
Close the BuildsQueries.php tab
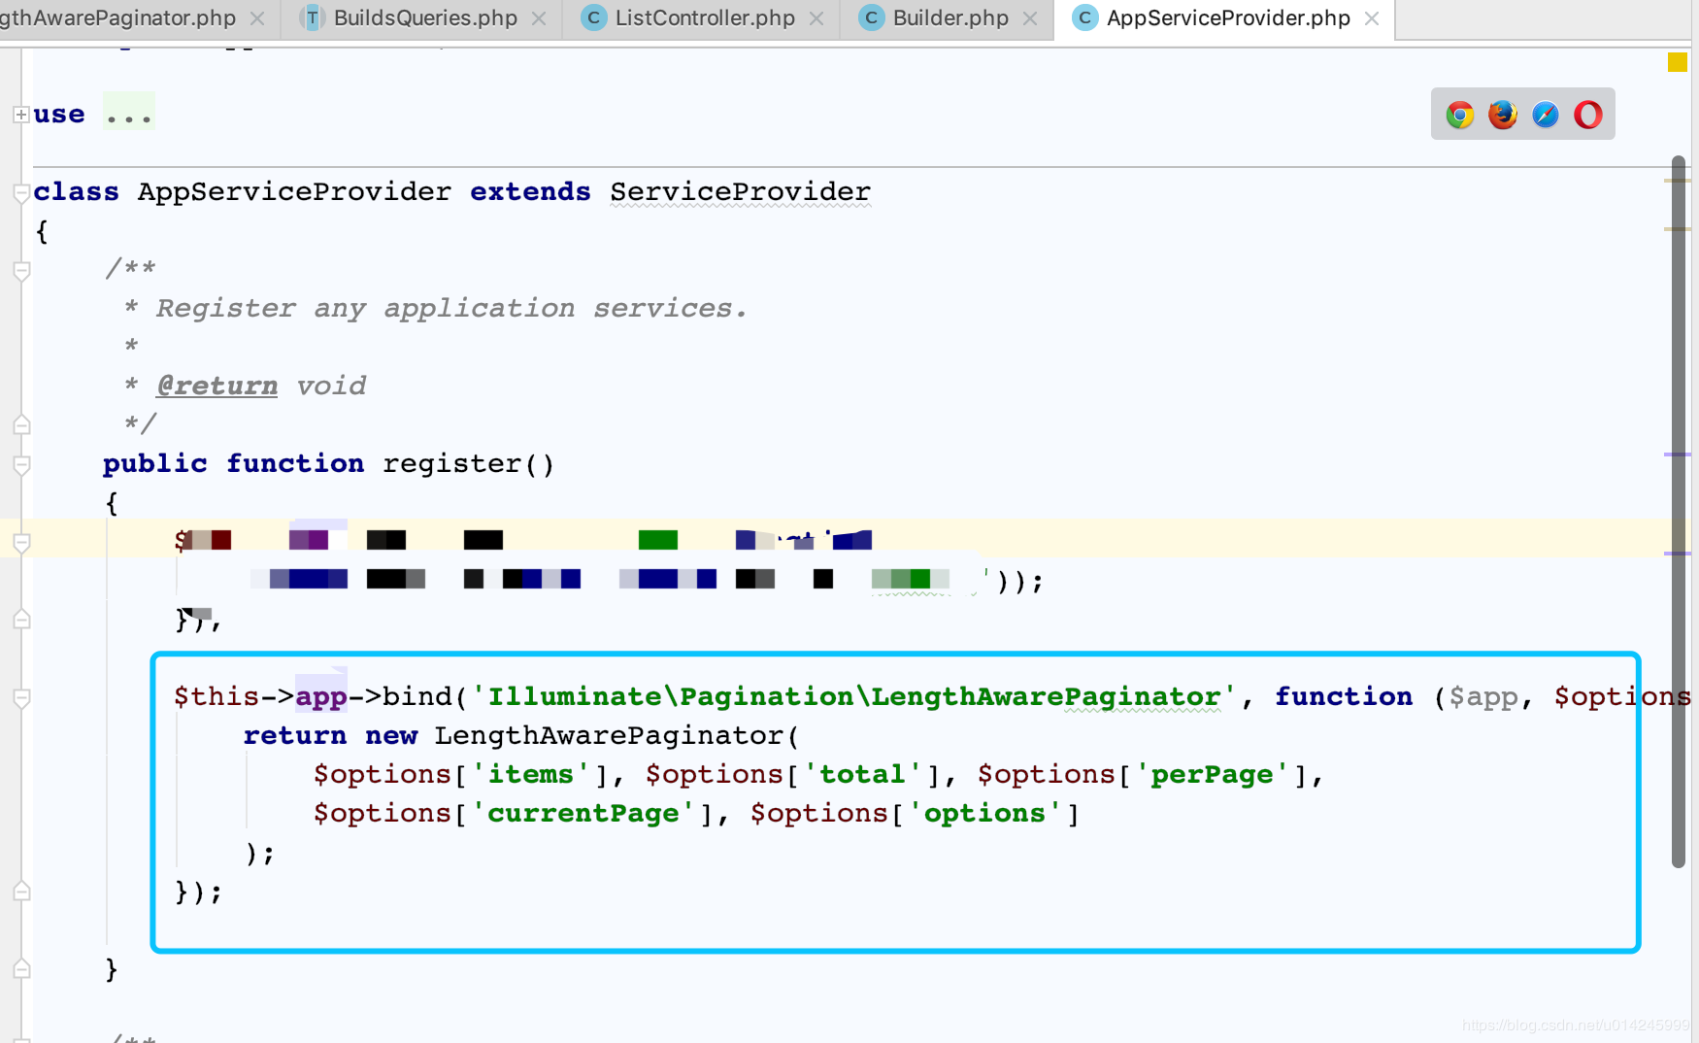click(539, 18)
